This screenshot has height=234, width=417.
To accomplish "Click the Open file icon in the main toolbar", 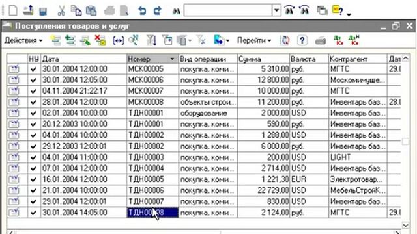I will coord(28,11).
